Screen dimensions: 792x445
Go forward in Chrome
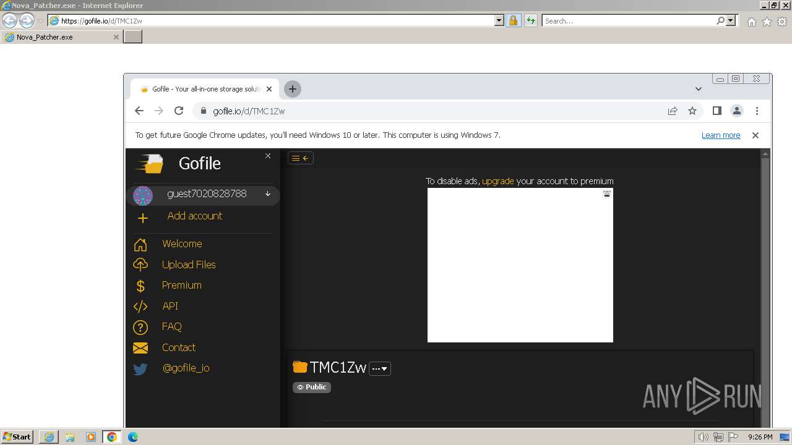[x=159, y=111]
